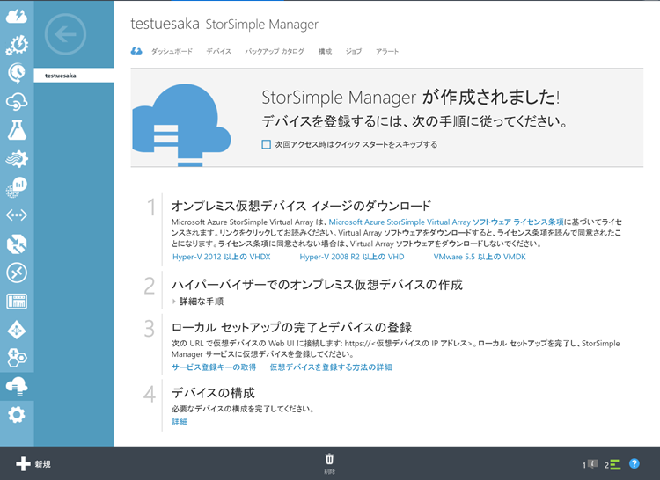The height and width of the screenshot is (480, 660).
Task: Switch to the バックアップ カタログ tab
Action: click(x=275, y=51)
